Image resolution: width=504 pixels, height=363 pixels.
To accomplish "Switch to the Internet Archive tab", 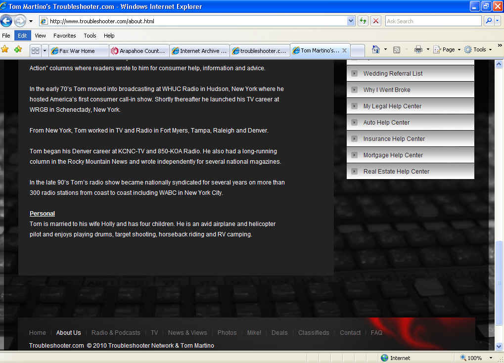I will 199,51.
